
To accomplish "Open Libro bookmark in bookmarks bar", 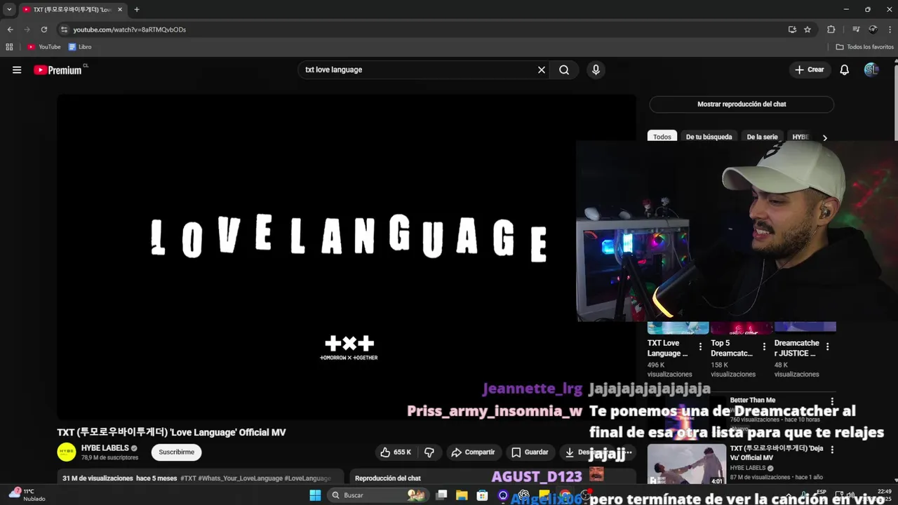I will coord(80,47).
